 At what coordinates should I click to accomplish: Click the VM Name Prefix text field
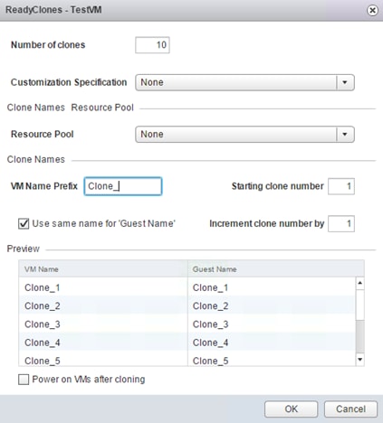click(x=123, y=186)
